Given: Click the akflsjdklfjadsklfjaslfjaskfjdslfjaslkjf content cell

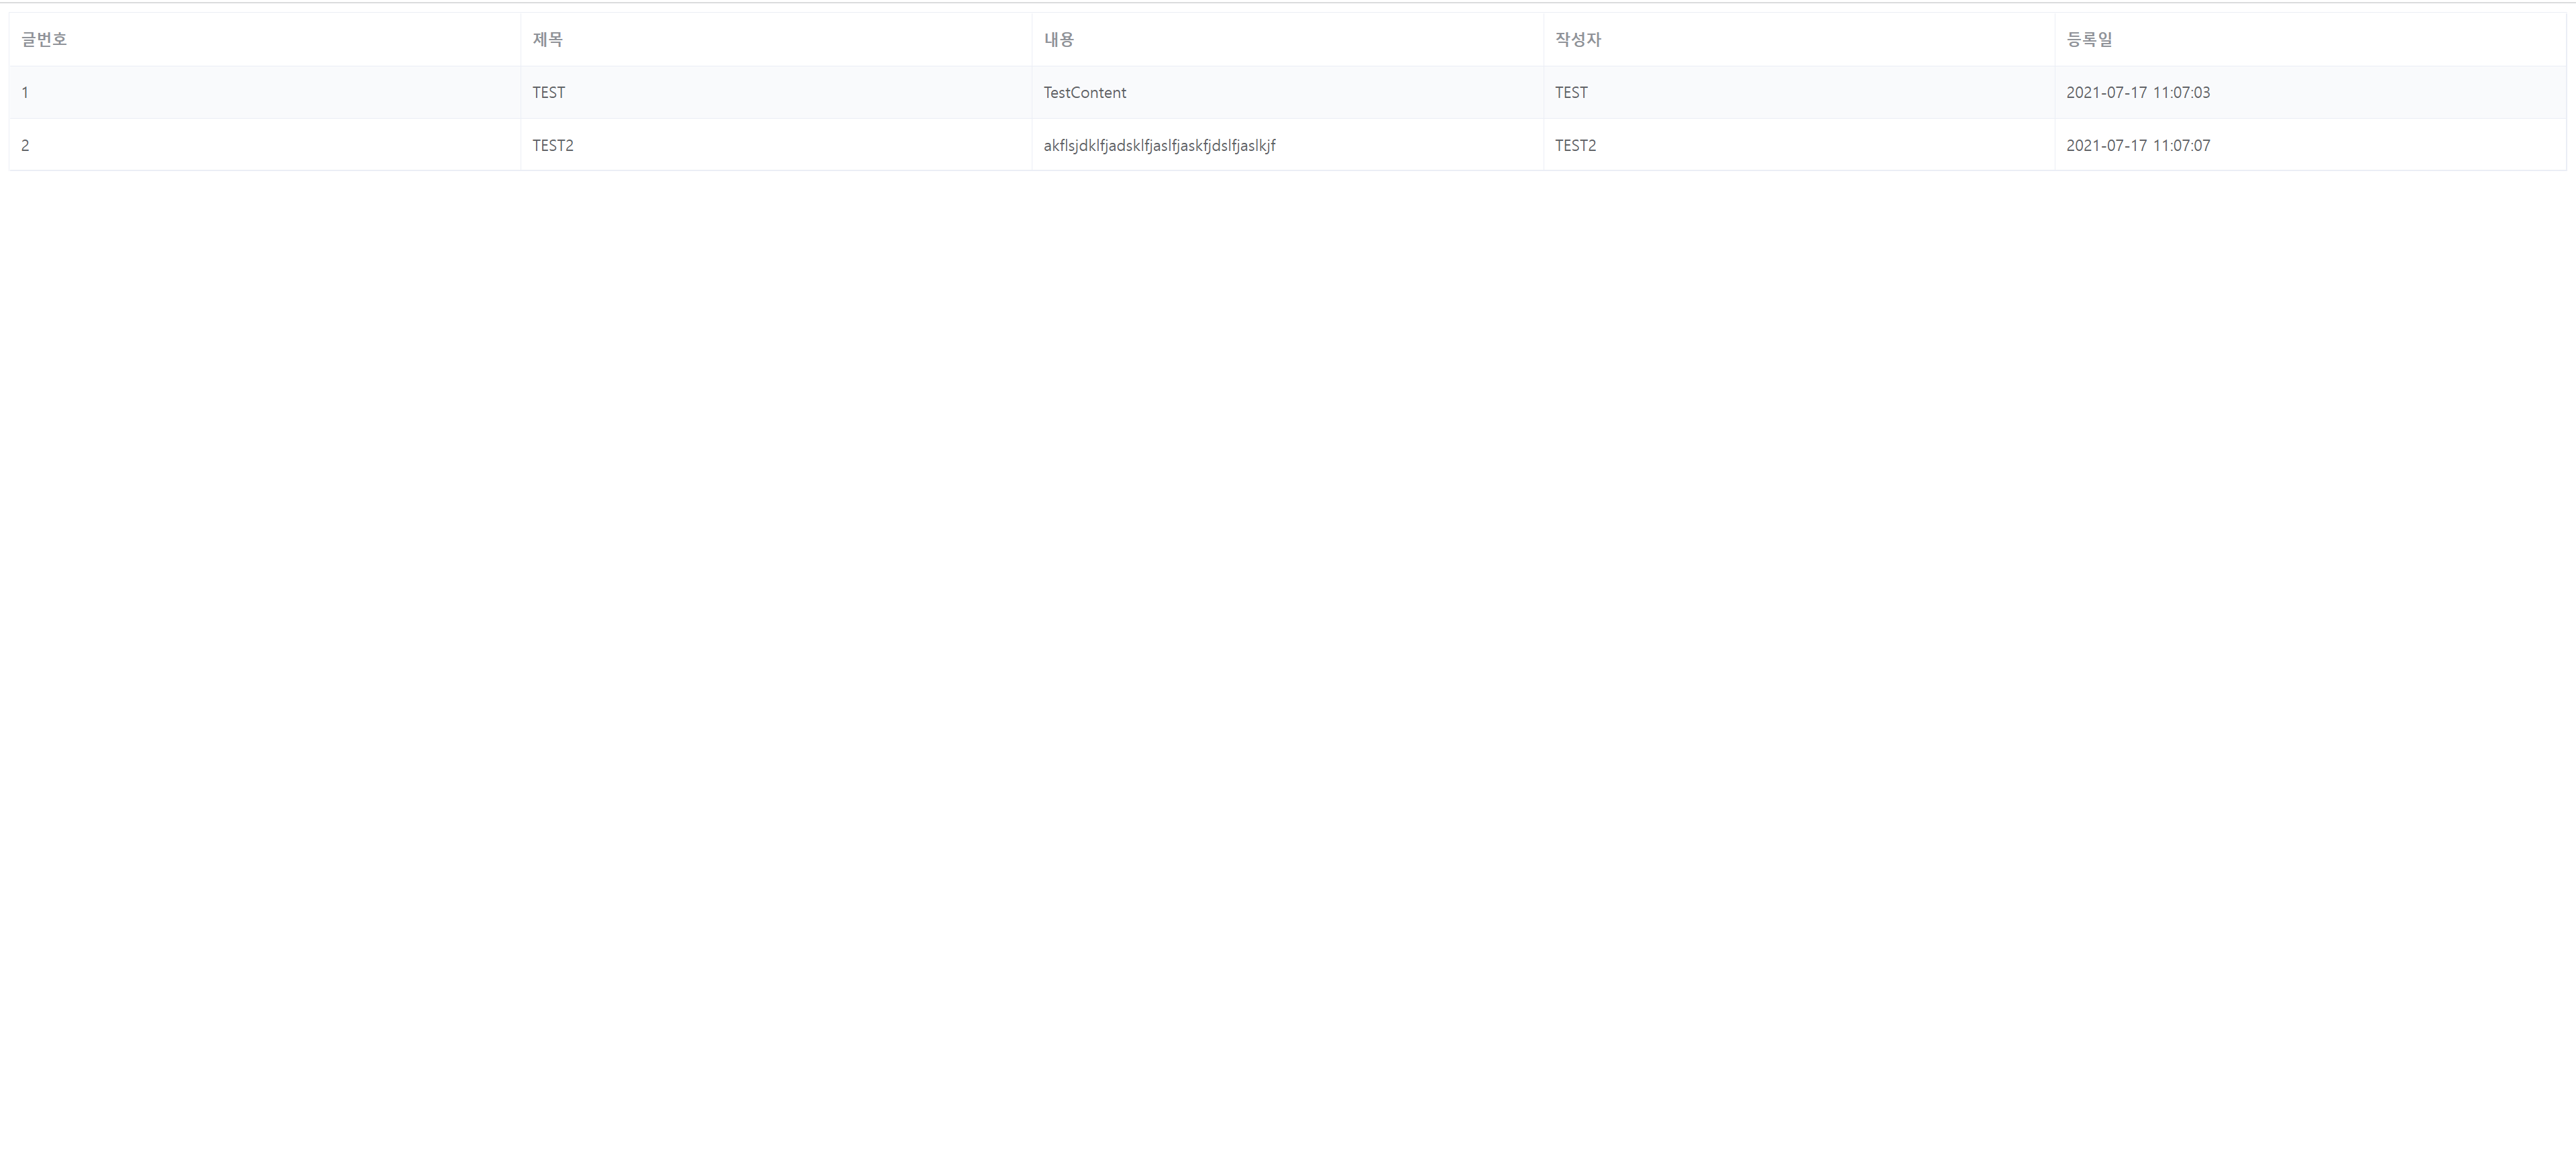Looking at the screenshot, I should tap(1159, 146).
